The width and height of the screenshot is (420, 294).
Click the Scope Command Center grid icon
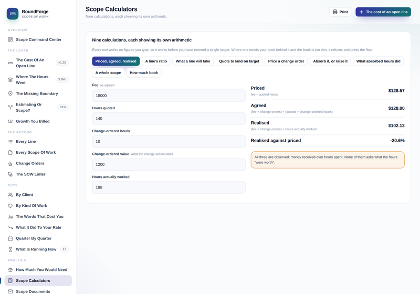click(10, 39)
